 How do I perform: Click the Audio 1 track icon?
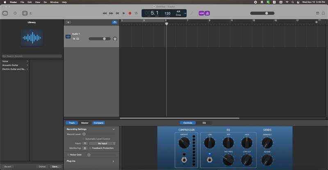pos(68,36)
